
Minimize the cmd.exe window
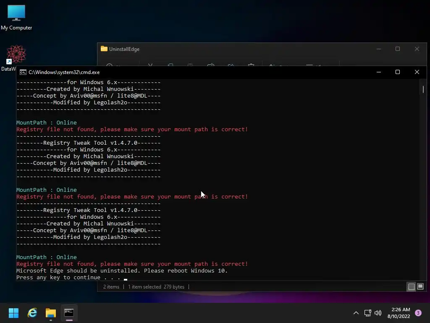click(x=379, y=72)
